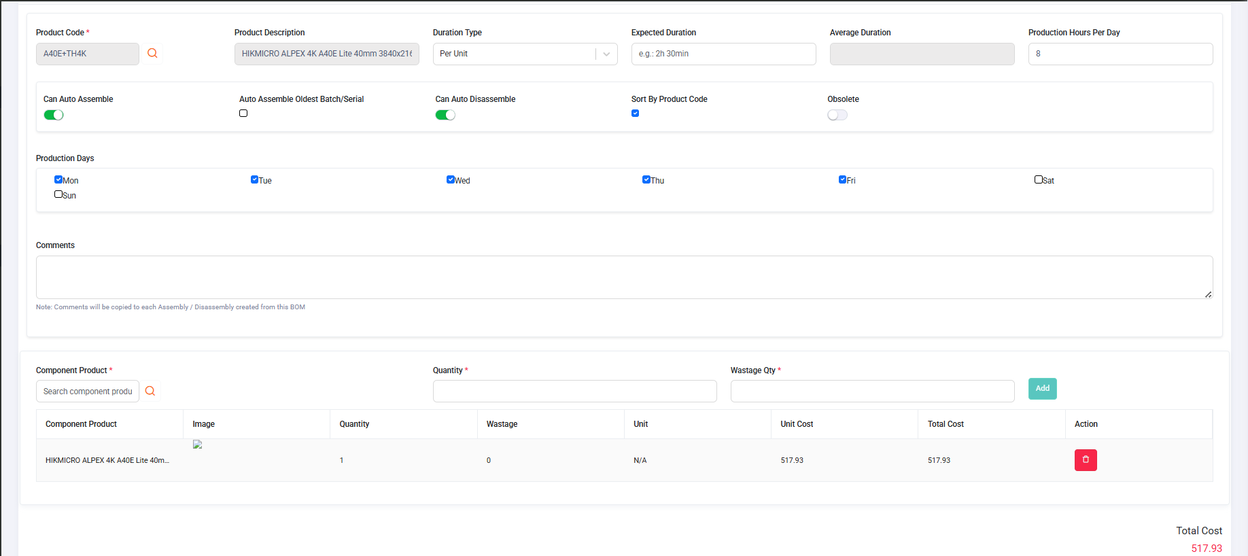The image size is (1248, 556).
Task: Click Total Cost column header
Action: [946, 424]
